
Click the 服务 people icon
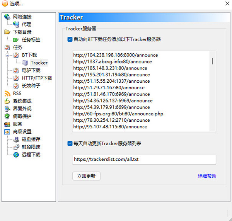[x=7, y=124]
